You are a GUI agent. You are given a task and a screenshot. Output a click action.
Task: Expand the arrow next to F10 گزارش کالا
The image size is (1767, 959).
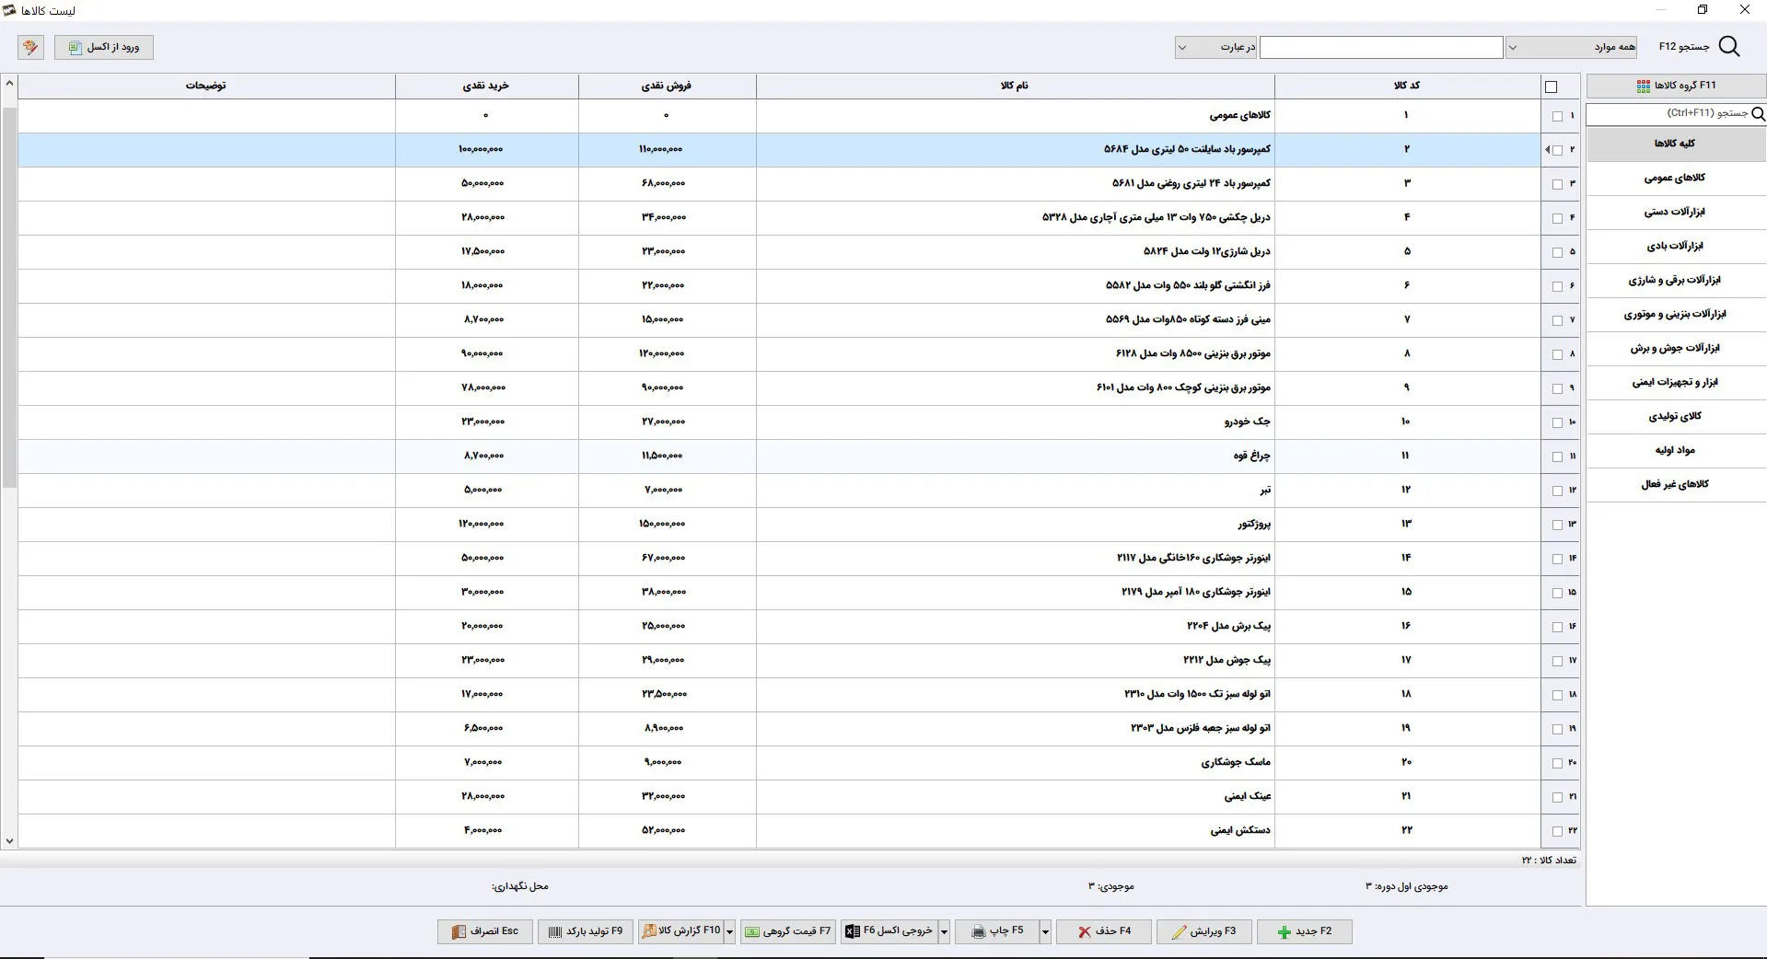point(729,931)
